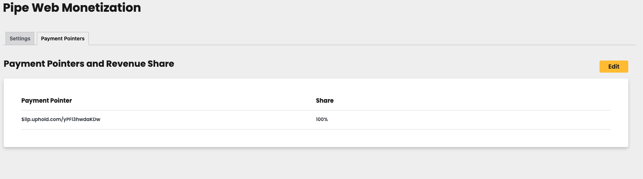The height and width of the screenshot is (179, 643).
Task: Click the Payment Pointers and Revenue Share heading
Action: tap(89, 64)
